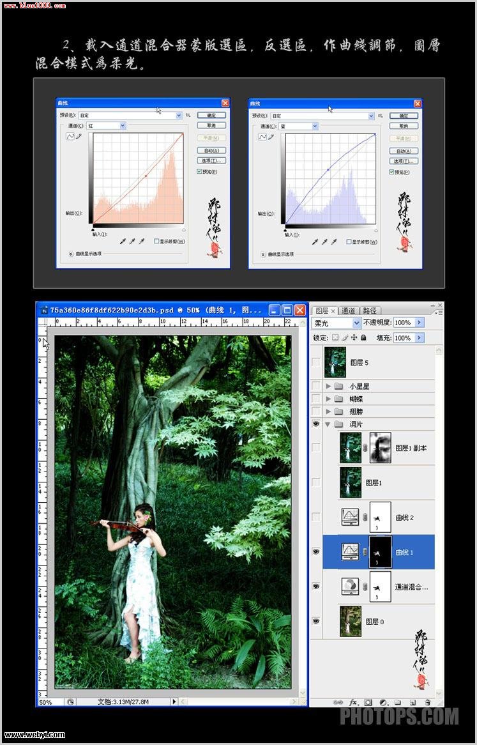The height and width of the screenshot is (745, 477).
Task: Click 确定 in blue-channel Curves dialog
Action: point(404,116)
